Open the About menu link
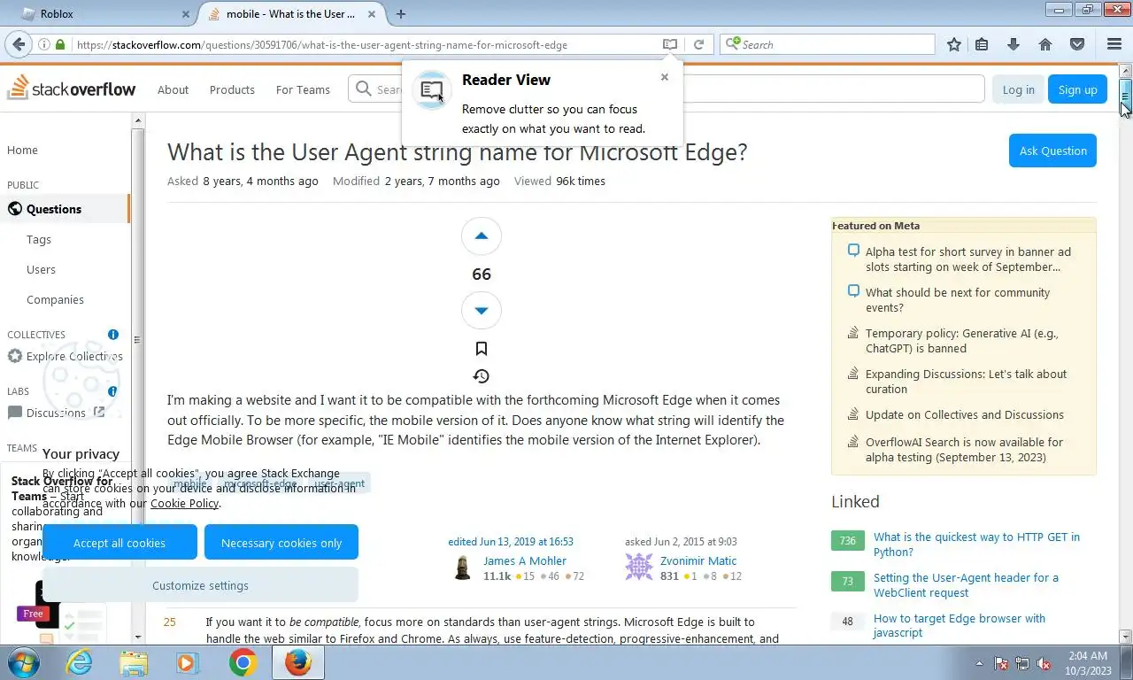The width and height of the screenshot is (1133, 680). tap(173, 89)
